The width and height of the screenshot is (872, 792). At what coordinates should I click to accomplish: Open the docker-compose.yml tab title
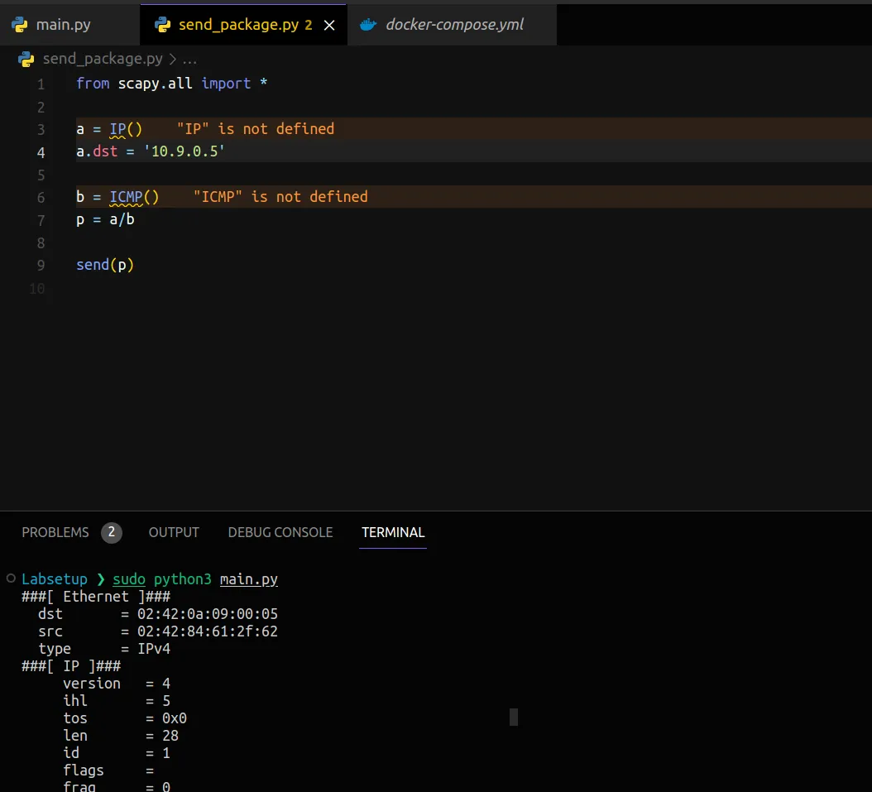[x=454, y=24]
